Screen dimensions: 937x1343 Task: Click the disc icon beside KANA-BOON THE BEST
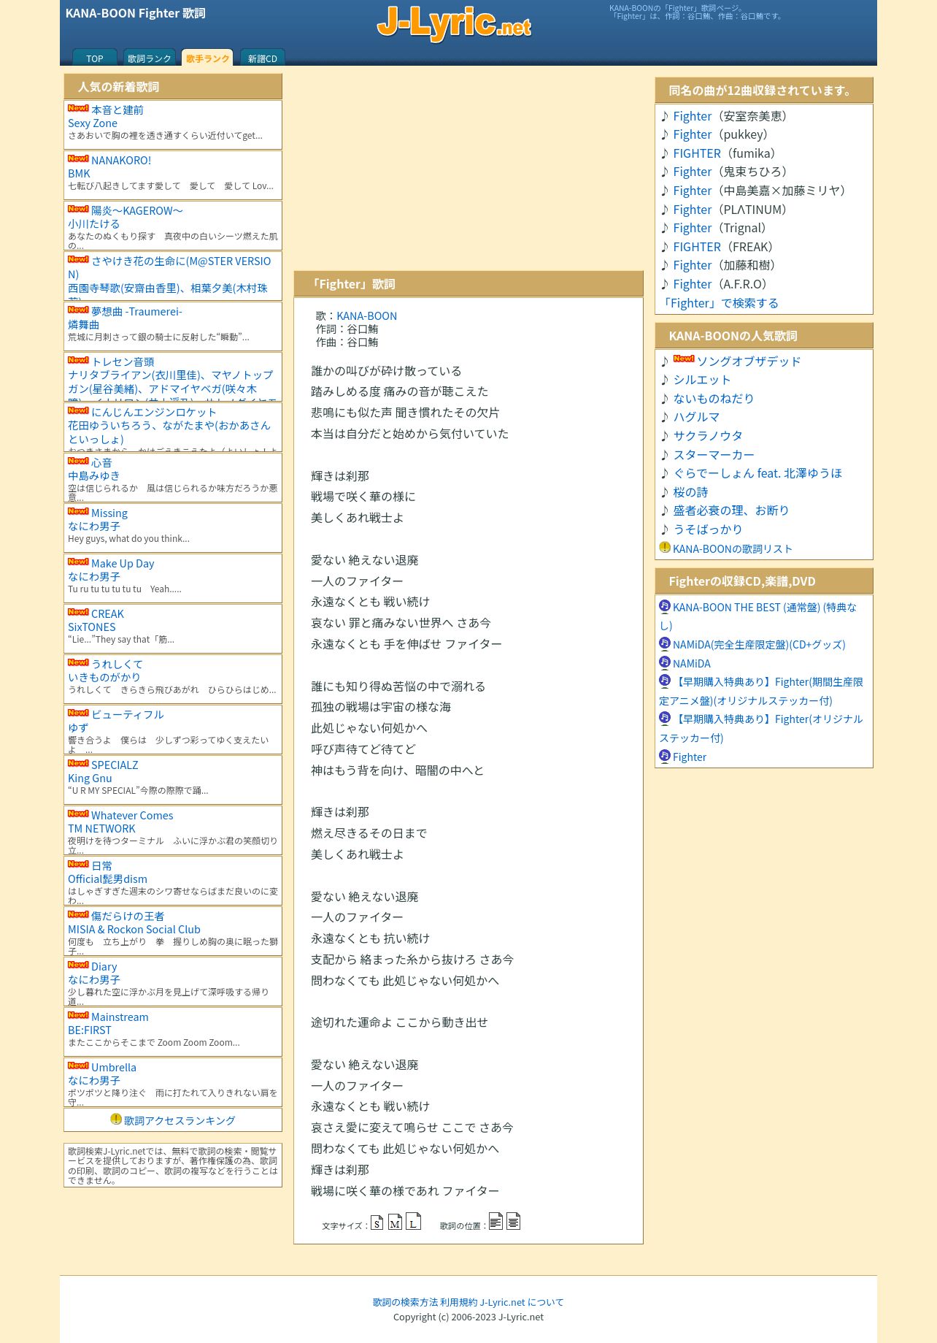665,606
